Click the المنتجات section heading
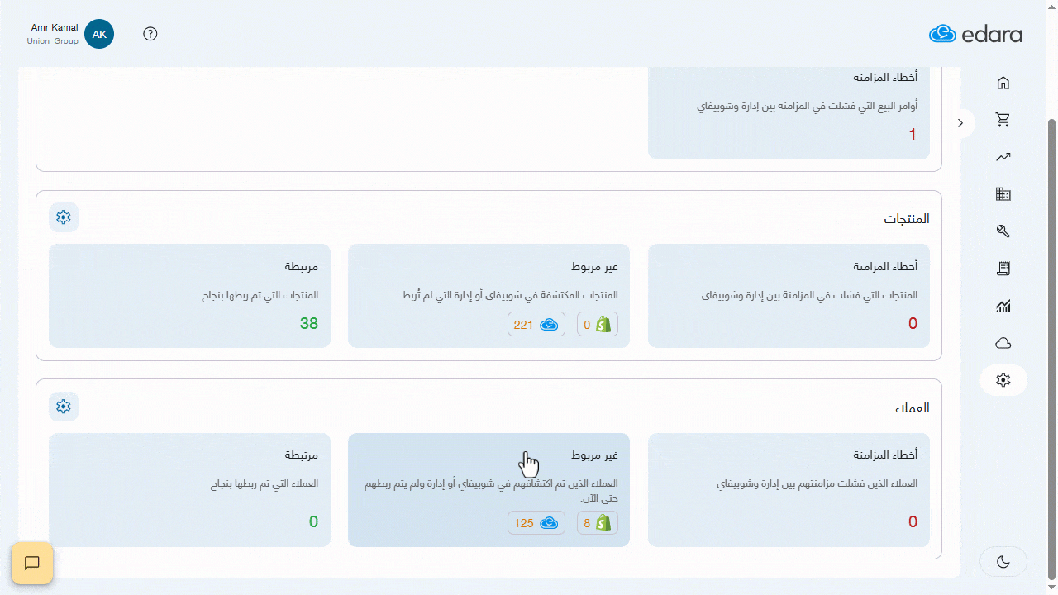The width and height of the screenshot is (1058, 595). (x=907, y=219)
